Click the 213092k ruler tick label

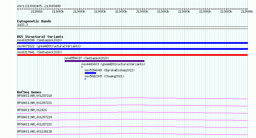coord(37,11)
